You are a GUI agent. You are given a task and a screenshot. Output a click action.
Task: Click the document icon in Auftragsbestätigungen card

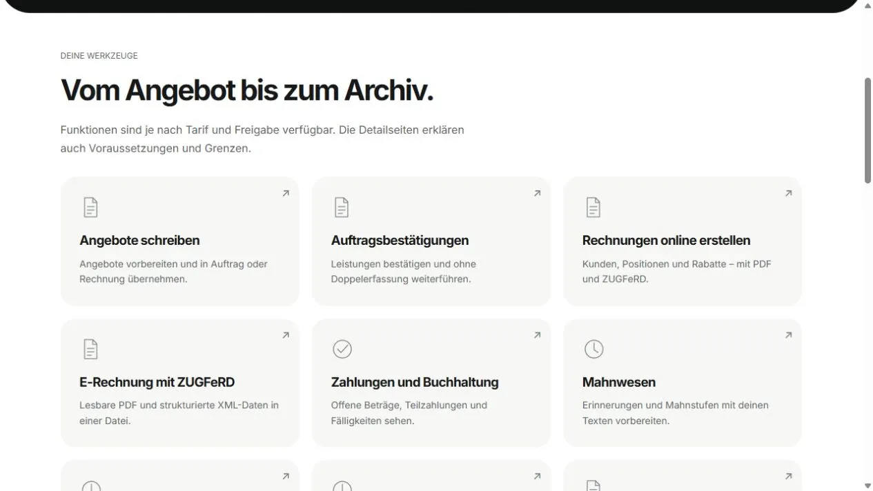[x=342, y=208]
